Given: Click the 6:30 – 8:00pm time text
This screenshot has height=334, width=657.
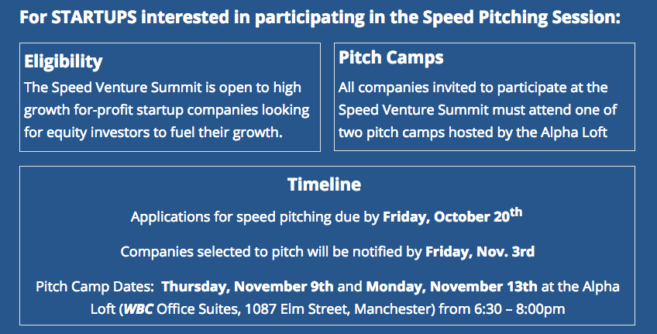Looking at the screenshot, I should coord(520,309).
